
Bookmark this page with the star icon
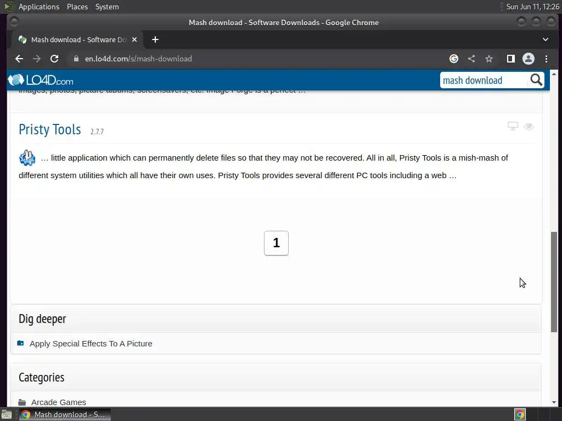point(489,59)
